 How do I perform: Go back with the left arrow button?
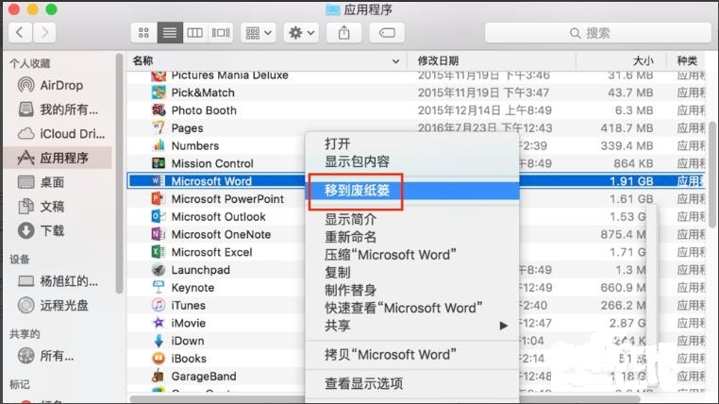tap(20, 32)
